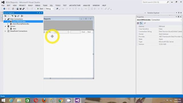Image resolution: width=183 pixels, height=103 pixels.
Task: Expand the sheri server node
Action: pos(8,29)
